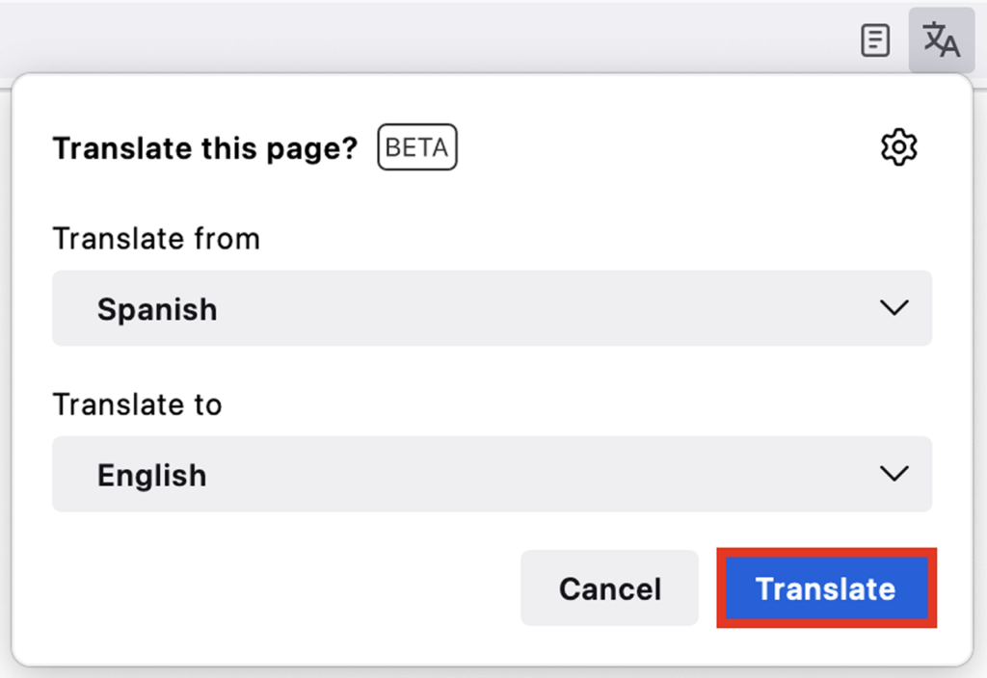The image size is (987, 678).
Task: Click the 'Translate to' label
Action: point(137,404)
